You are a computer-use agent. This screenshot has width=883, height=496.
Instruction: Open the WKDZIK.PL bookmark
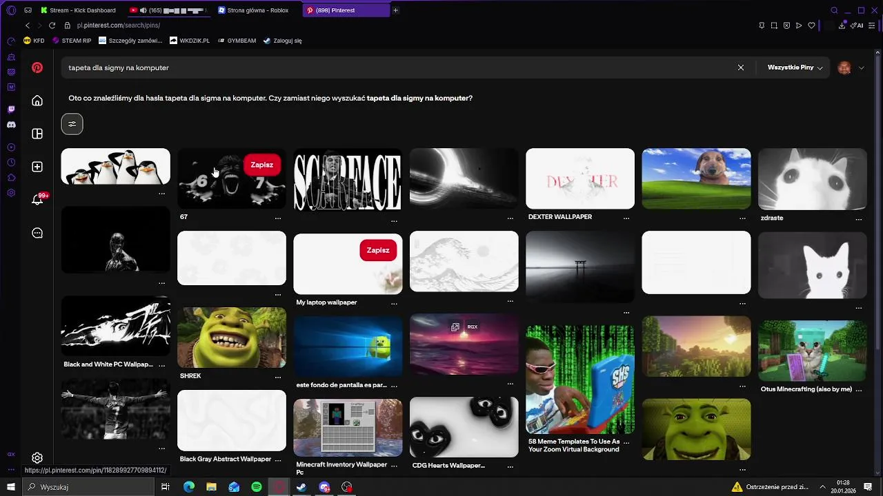(190, 41)
